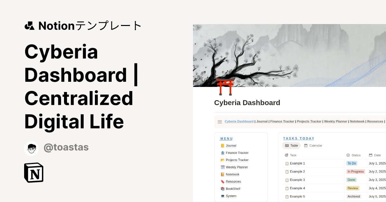Select the Resources bookmark icon
386x202 pixels.
(x=222, y=181)
